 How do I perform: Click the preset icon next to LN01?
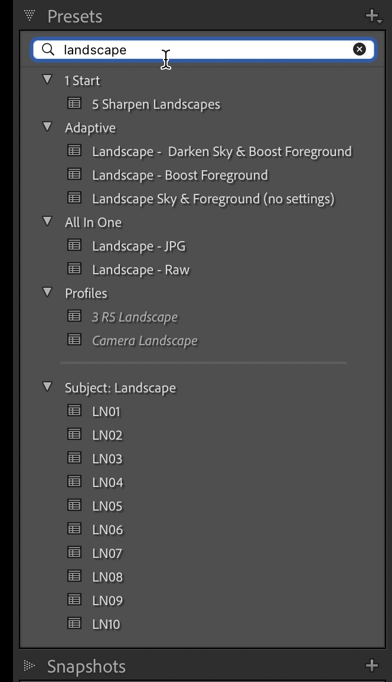(x=74, y=411)
